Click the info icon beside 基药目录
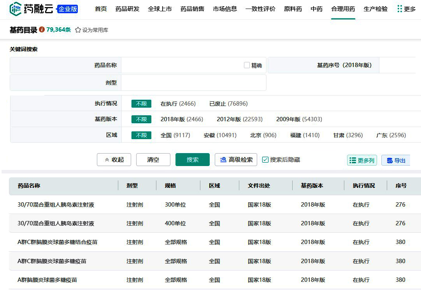Image resolution: width=421 pixels, height=290 pixels. (42, 30)
